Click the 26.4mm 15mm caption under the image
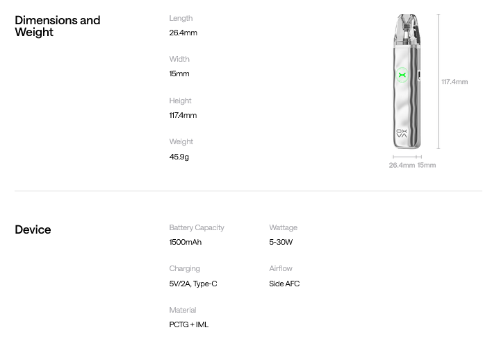 pyautogui.click(x=412, y=165)
